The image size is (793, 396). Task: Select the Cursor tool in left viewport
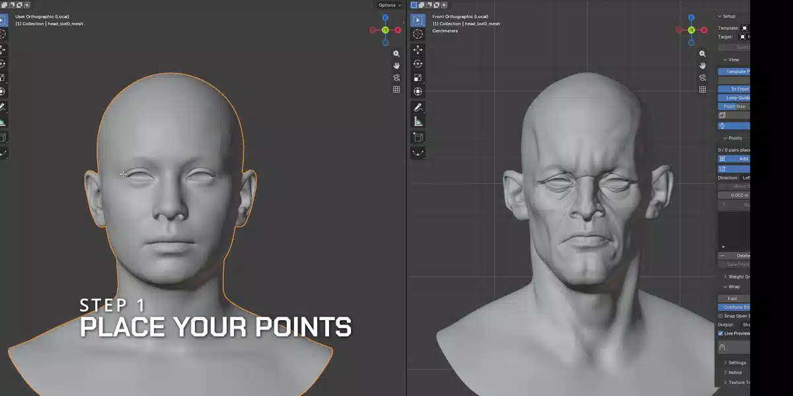pyautogui.click(x=3, y=34)
